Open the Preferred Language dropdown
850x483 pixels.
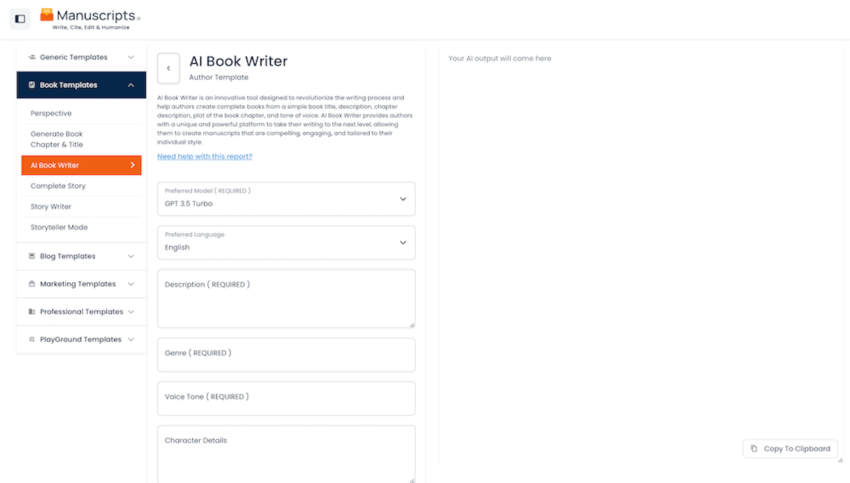(x=285, y=243)
